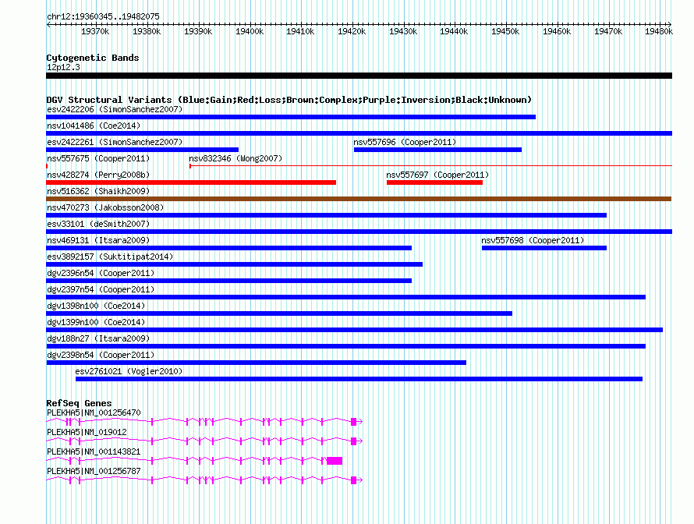The image size is (694, 524).
Task: Click the chr12:19360345..19482075 coordinate label
Action: (x=103, y=16)
